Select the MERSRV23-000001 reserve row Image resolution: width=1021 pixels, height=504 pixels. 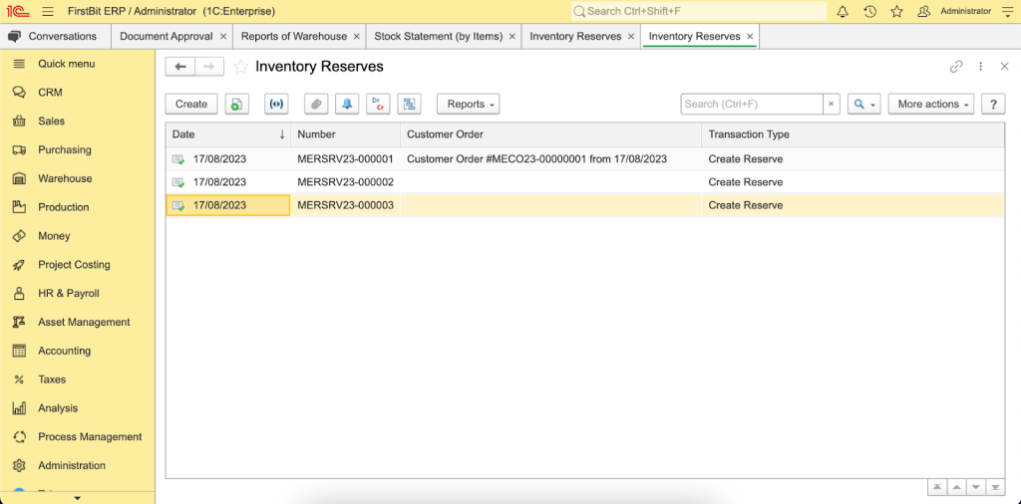(584, 158)
